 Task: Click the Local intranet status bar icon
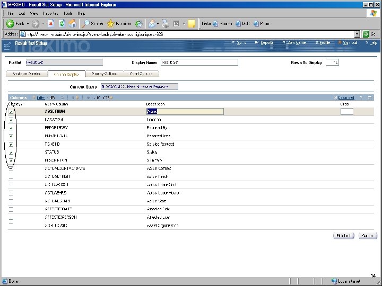click(x=334, y=281)
